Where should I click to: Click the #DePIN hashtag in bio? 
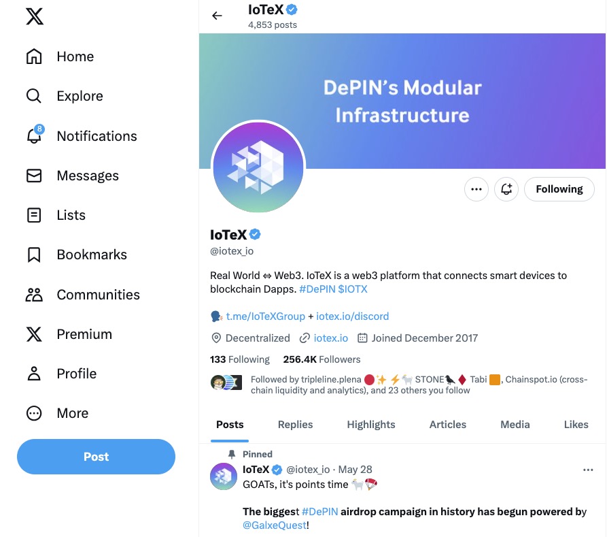pyautogui.click(x=317, y=289)
